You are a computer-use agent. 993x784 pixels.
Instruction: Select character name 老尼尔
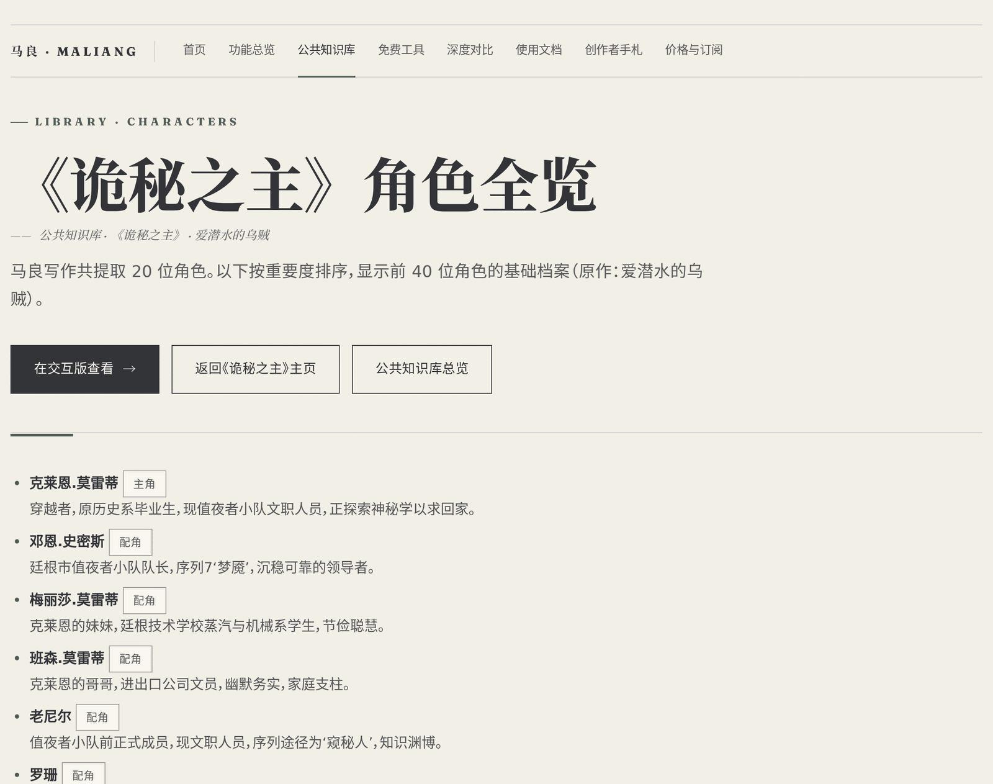tap(50, 716)
